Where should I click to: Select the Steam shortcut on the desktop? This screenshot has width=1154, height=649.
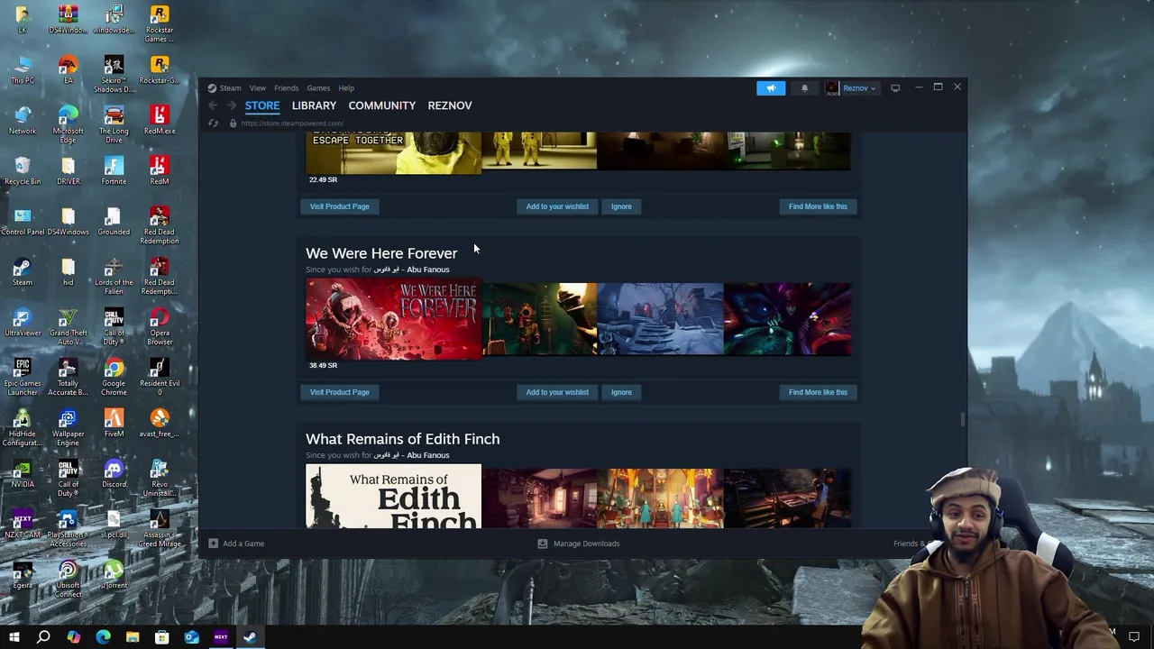[23, 271]
